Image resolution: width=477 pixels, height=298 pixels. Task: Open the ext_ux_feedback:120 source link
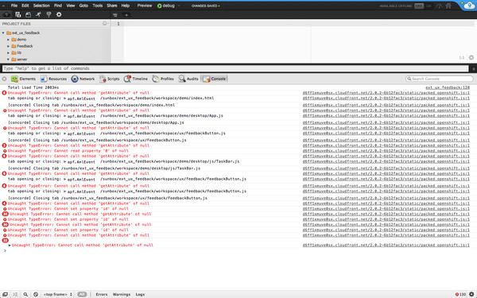point(447,87)
